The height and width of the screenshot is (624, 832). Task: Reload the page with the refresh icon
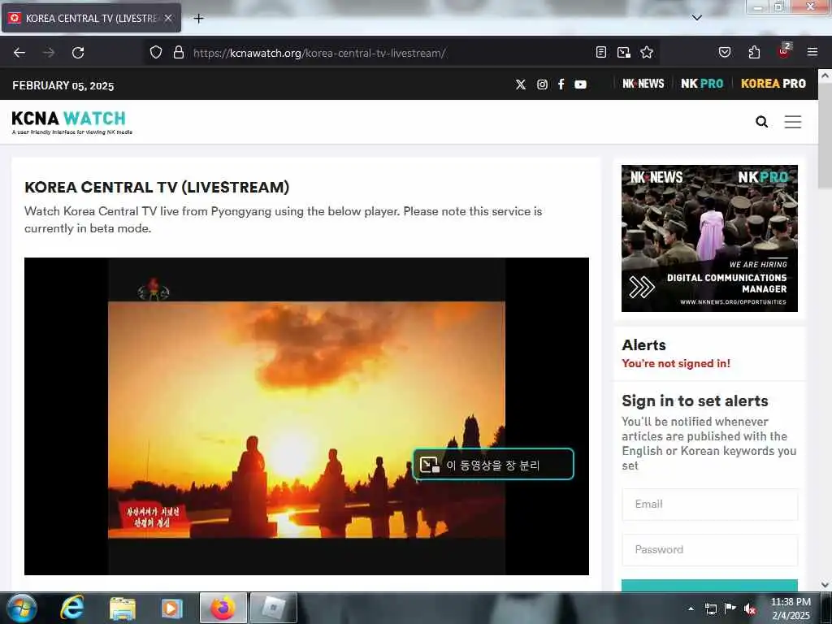[78, 53]
